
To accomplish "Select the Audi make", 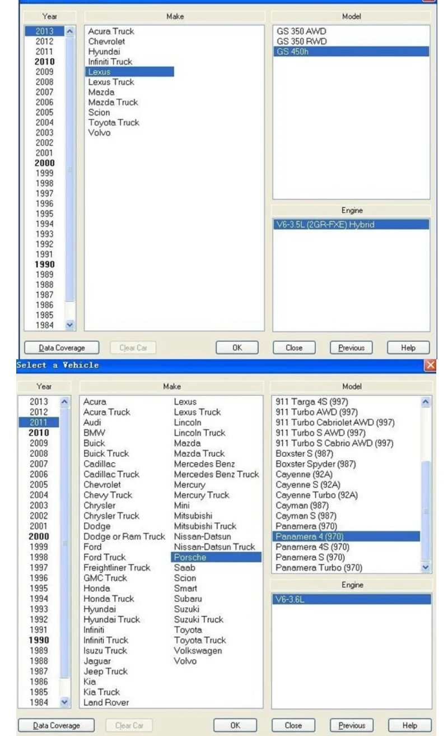I will [92, 422].
